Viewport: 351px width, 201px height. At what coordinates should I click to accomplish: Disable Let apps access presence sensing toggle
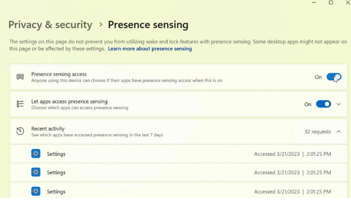(323, 104)
